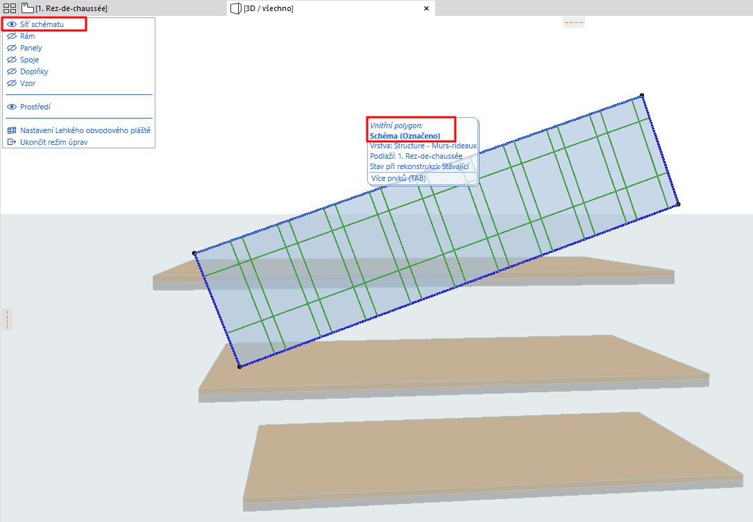Image resolution: width=753 pixels, height=522 pixels.
Task: Click the orange dashed handle at top
Action: [573, 23]
